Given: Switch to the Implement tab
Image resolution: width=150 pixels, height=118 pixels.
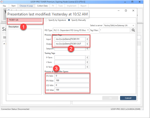Looking at the screenshot, I should point(72,6).
